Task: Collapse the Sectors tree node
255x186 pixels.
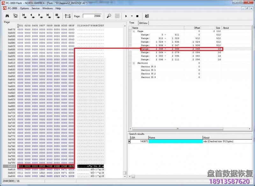Action: coord(134,63)
